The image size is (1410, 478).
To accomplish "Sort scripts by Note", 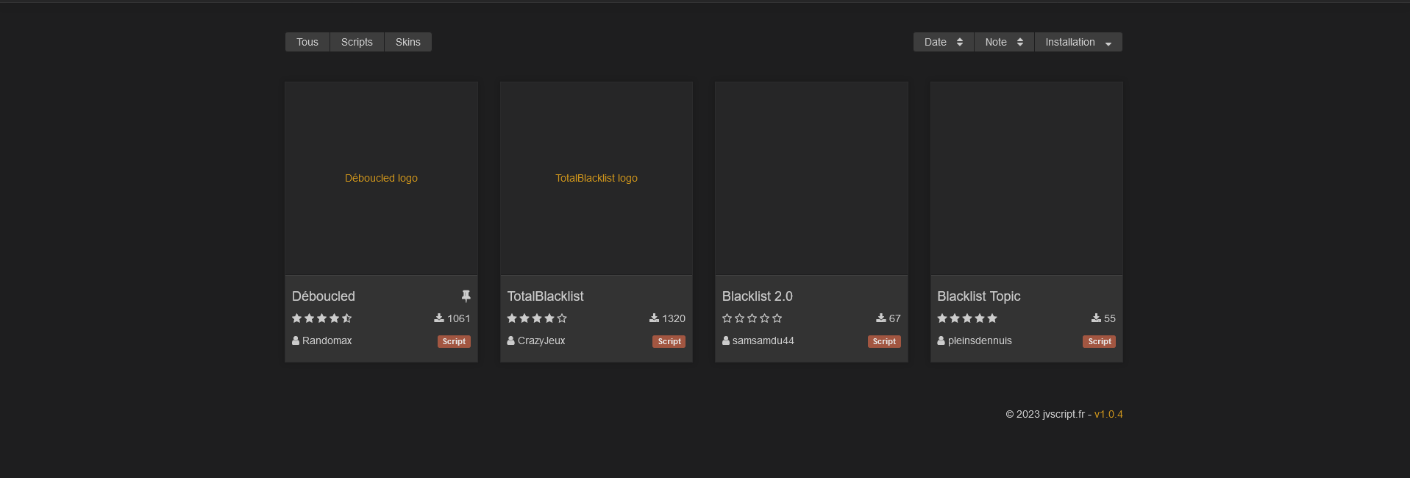I will [1004, 42].
